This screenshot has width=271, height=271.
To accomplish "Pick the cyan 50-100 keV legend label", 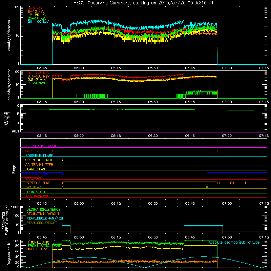I will 38,22.
